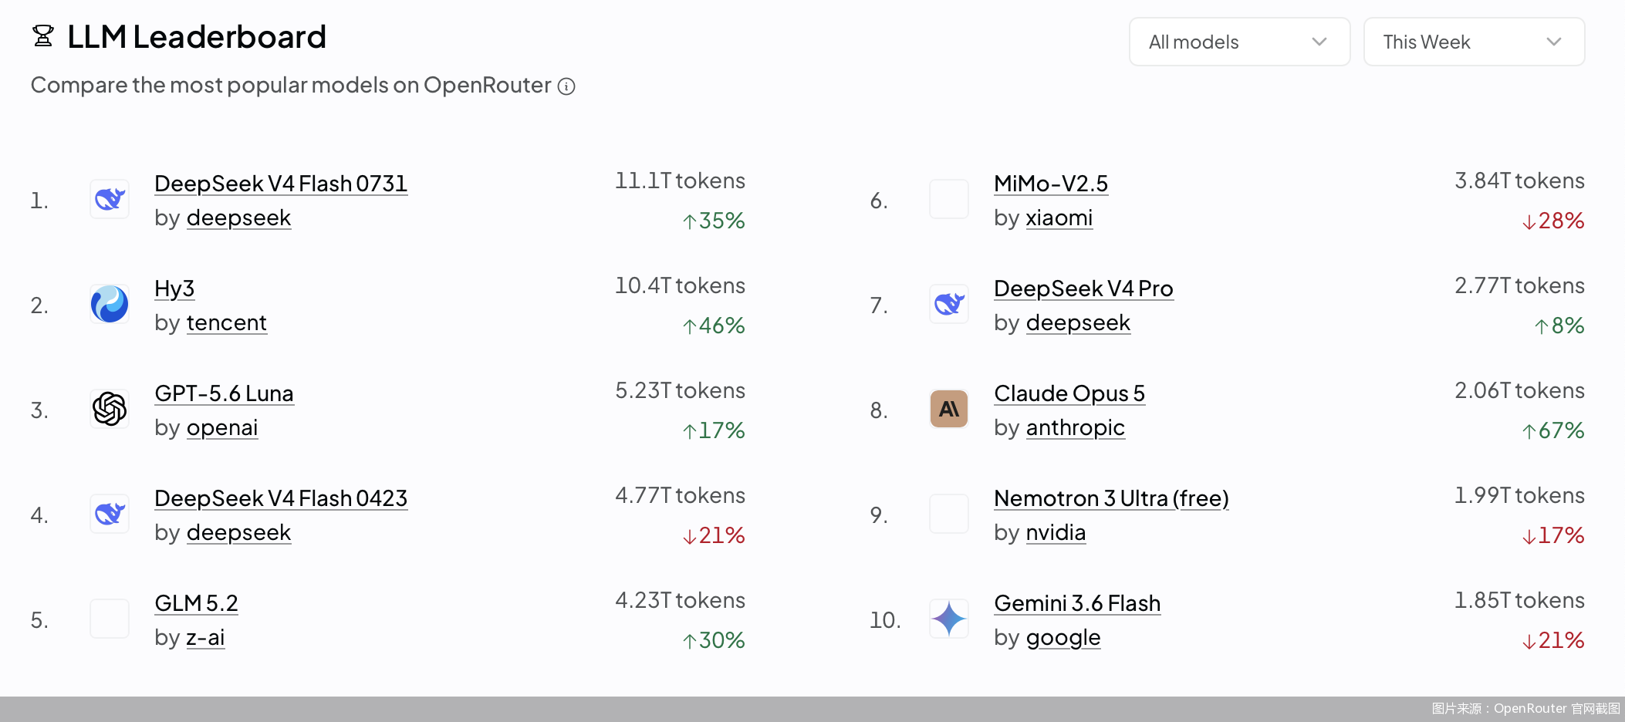Click the 21% decrease figure for DeepSeek V4 Flash 0423
Image resolution: width=1625 pixels, height=722 pixels.
[x=714, y=535]
